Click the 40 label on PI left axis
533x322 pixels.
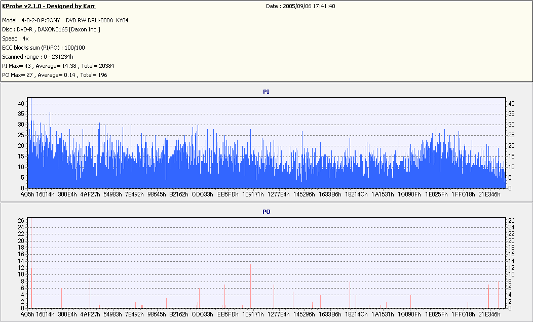pos(21,103)
